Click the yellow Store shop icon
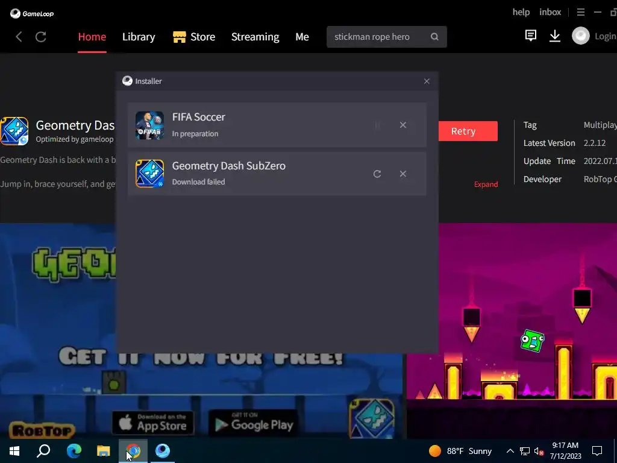Viewport: 617px width, 463px height. pyautogui.click(x=180, y=37)
